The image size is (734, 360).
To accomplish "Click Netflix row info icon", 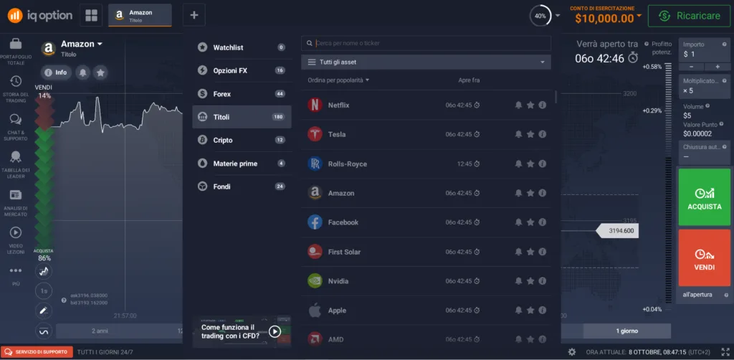I will pos(543,105).
